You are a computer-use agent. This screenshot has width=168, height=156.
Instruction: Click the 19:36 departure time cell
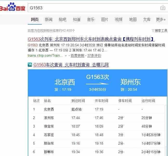pyautogui.click(x=99, y=152)
